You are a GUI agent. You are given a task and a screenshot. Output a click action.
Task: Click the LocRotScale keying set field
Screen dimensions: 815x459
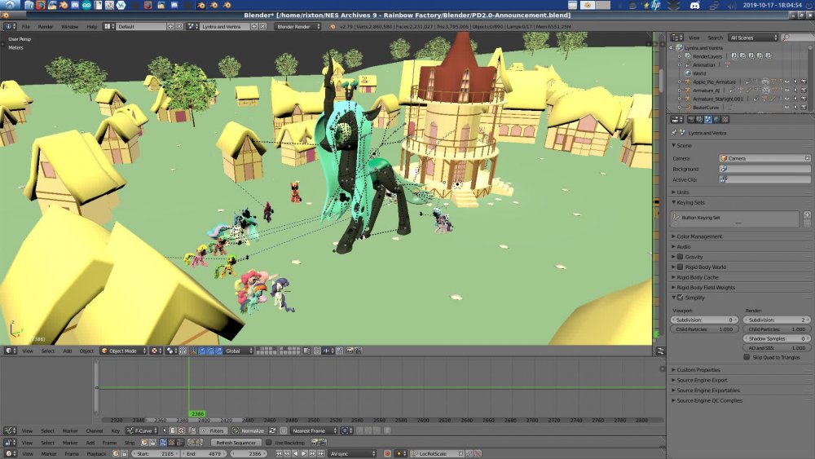point(437,454)
